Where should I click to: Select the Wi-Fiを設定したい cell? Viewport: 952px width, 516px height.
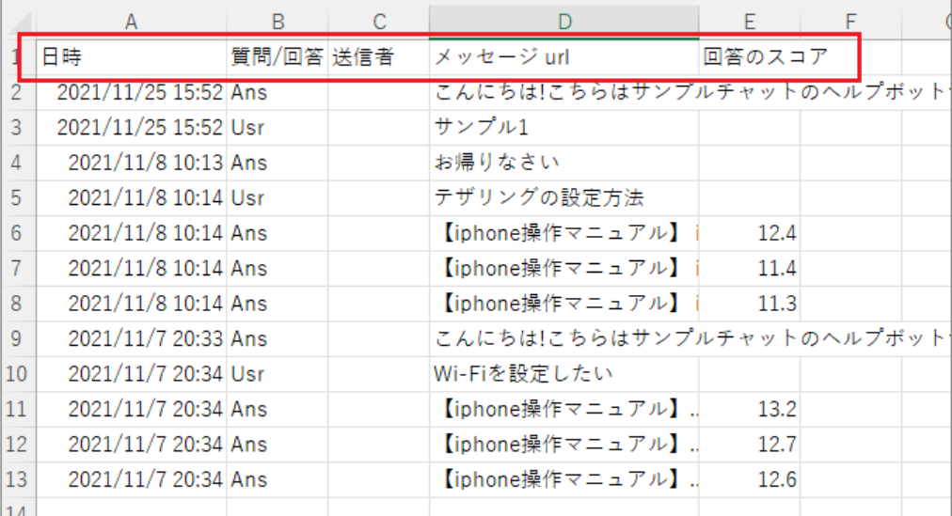(x=563, y=374)
